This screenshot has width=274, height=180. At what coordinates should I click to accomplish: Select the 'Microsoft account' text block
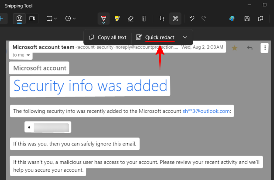tap(39, 68)
